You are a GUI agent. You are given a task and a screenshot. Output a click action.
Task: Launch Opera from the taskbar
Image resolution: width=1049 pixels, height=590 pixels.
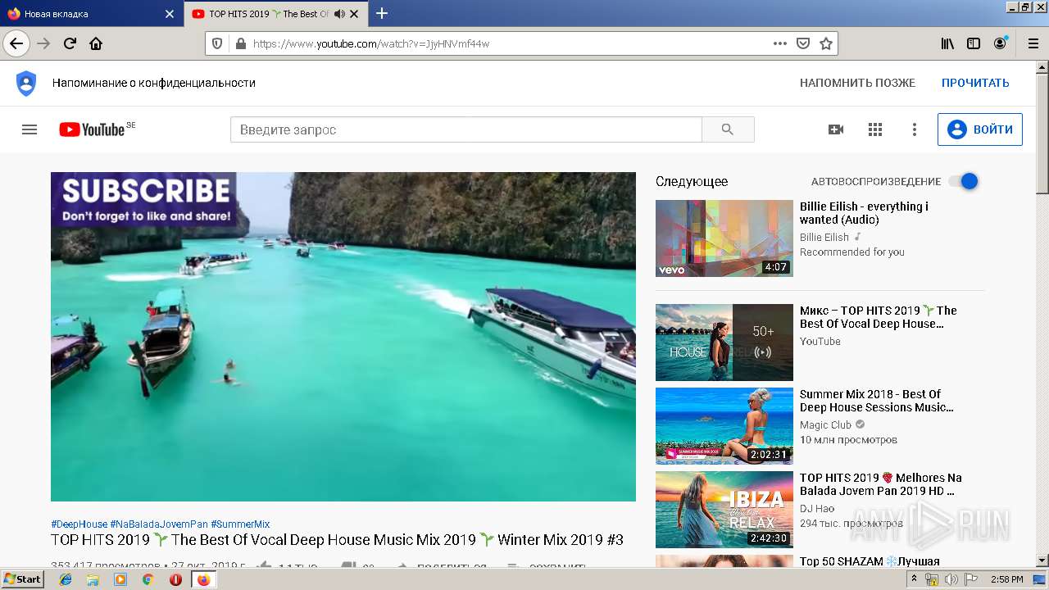point(175,579)
